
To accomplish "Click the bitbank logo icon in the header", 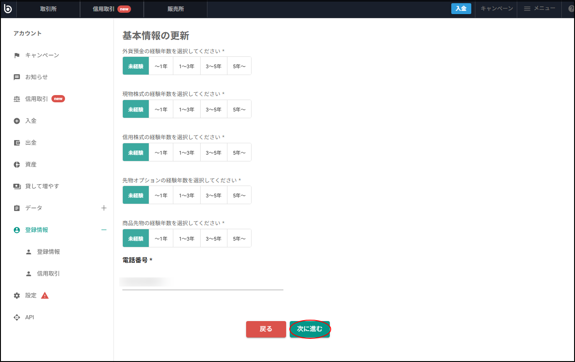I will click(x=8, y=9).
